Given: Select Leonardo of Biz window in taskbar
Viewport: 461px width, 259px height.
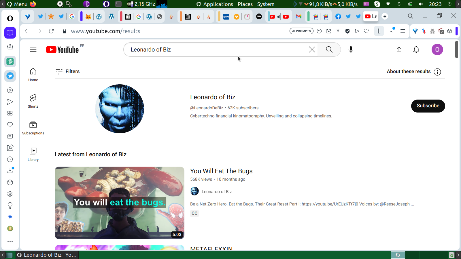Looking at the screenshot, I should pos(47,255).
